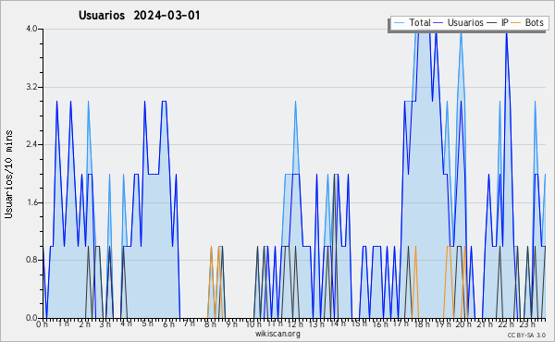Click the x-axis label '23 h'
Viewport: 555px width, 342px height.
pyautogui.click(x=527, y=324)
